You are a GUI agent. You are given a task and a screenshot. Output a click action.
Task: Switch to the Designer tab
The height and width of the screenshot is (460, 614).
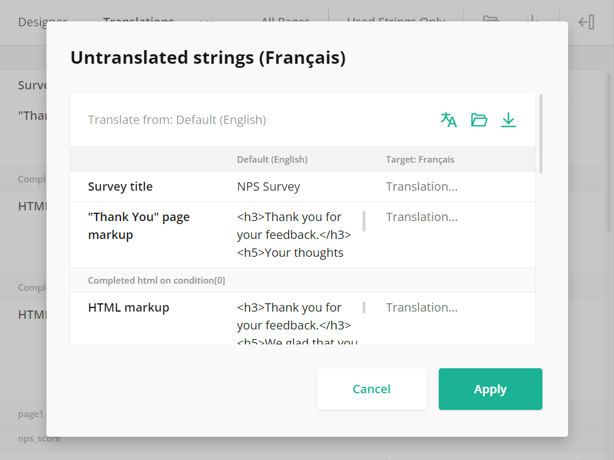(42, 22)
